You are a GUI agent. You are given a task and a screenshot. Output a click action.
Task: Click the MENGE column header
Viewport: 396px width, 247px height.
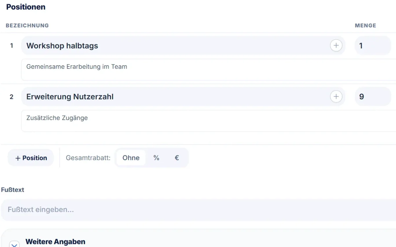pyautogui.click(x=365, y=25)
